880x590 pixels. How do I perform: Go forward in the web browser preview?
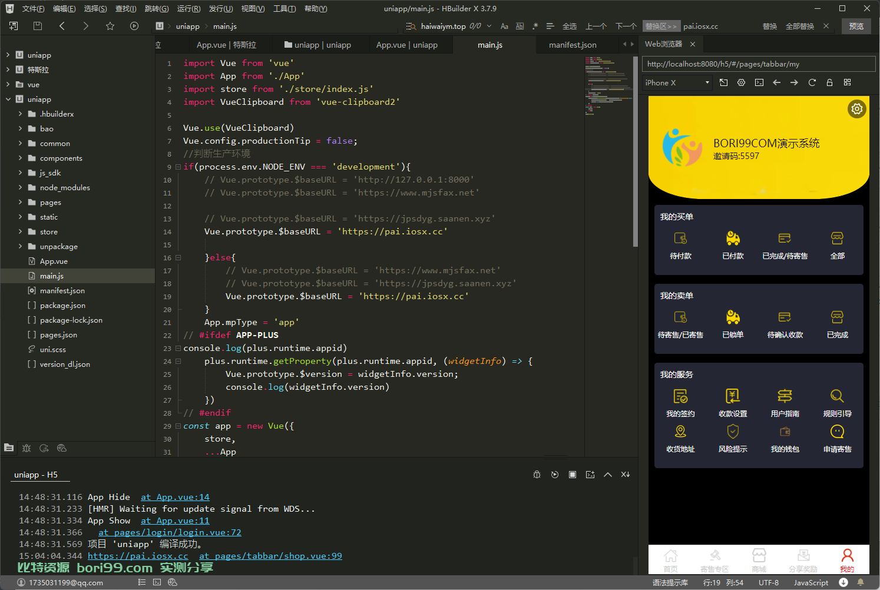click(794, 82)
